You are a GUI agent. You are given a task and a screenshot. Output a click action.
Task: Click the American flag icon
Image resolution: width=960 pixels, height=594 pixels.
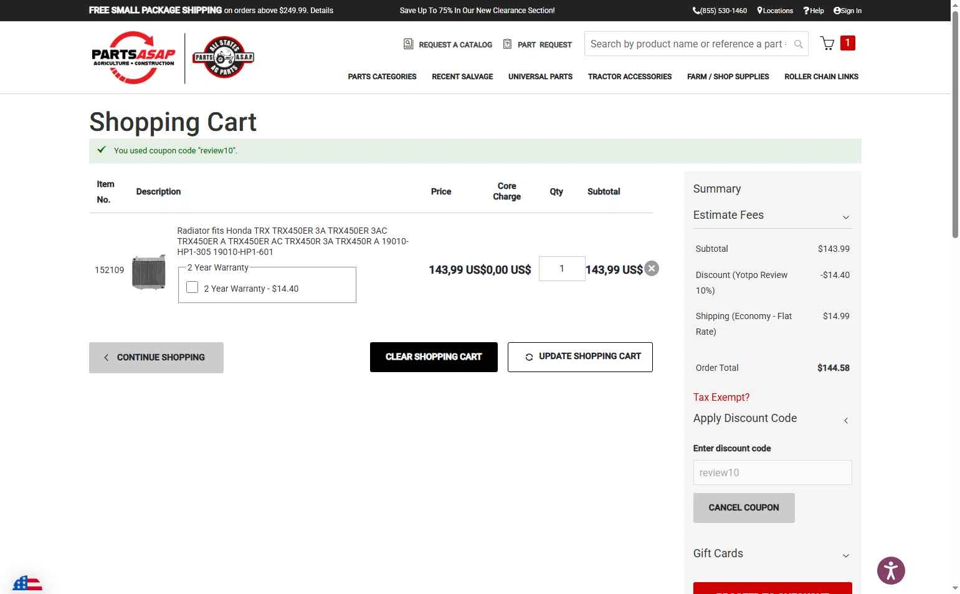pos(27,584)
